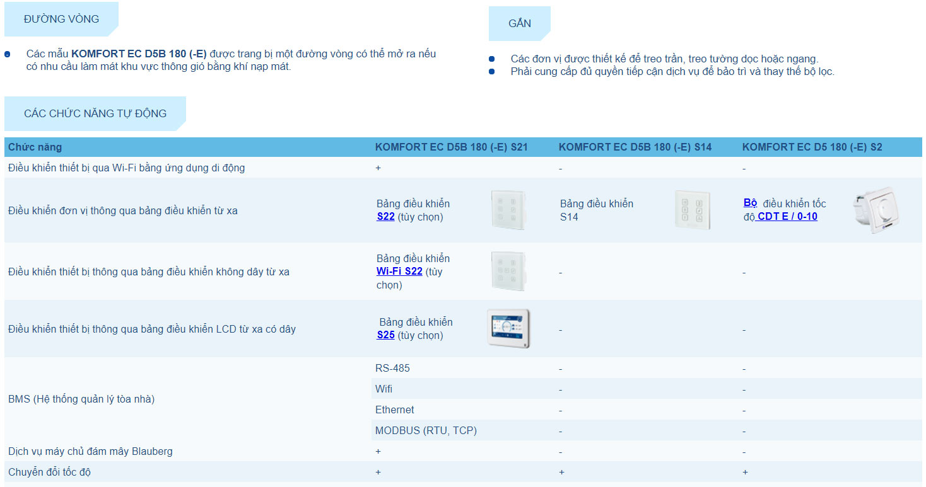Click the S22 touch panel thumbnail

point(508,210)
